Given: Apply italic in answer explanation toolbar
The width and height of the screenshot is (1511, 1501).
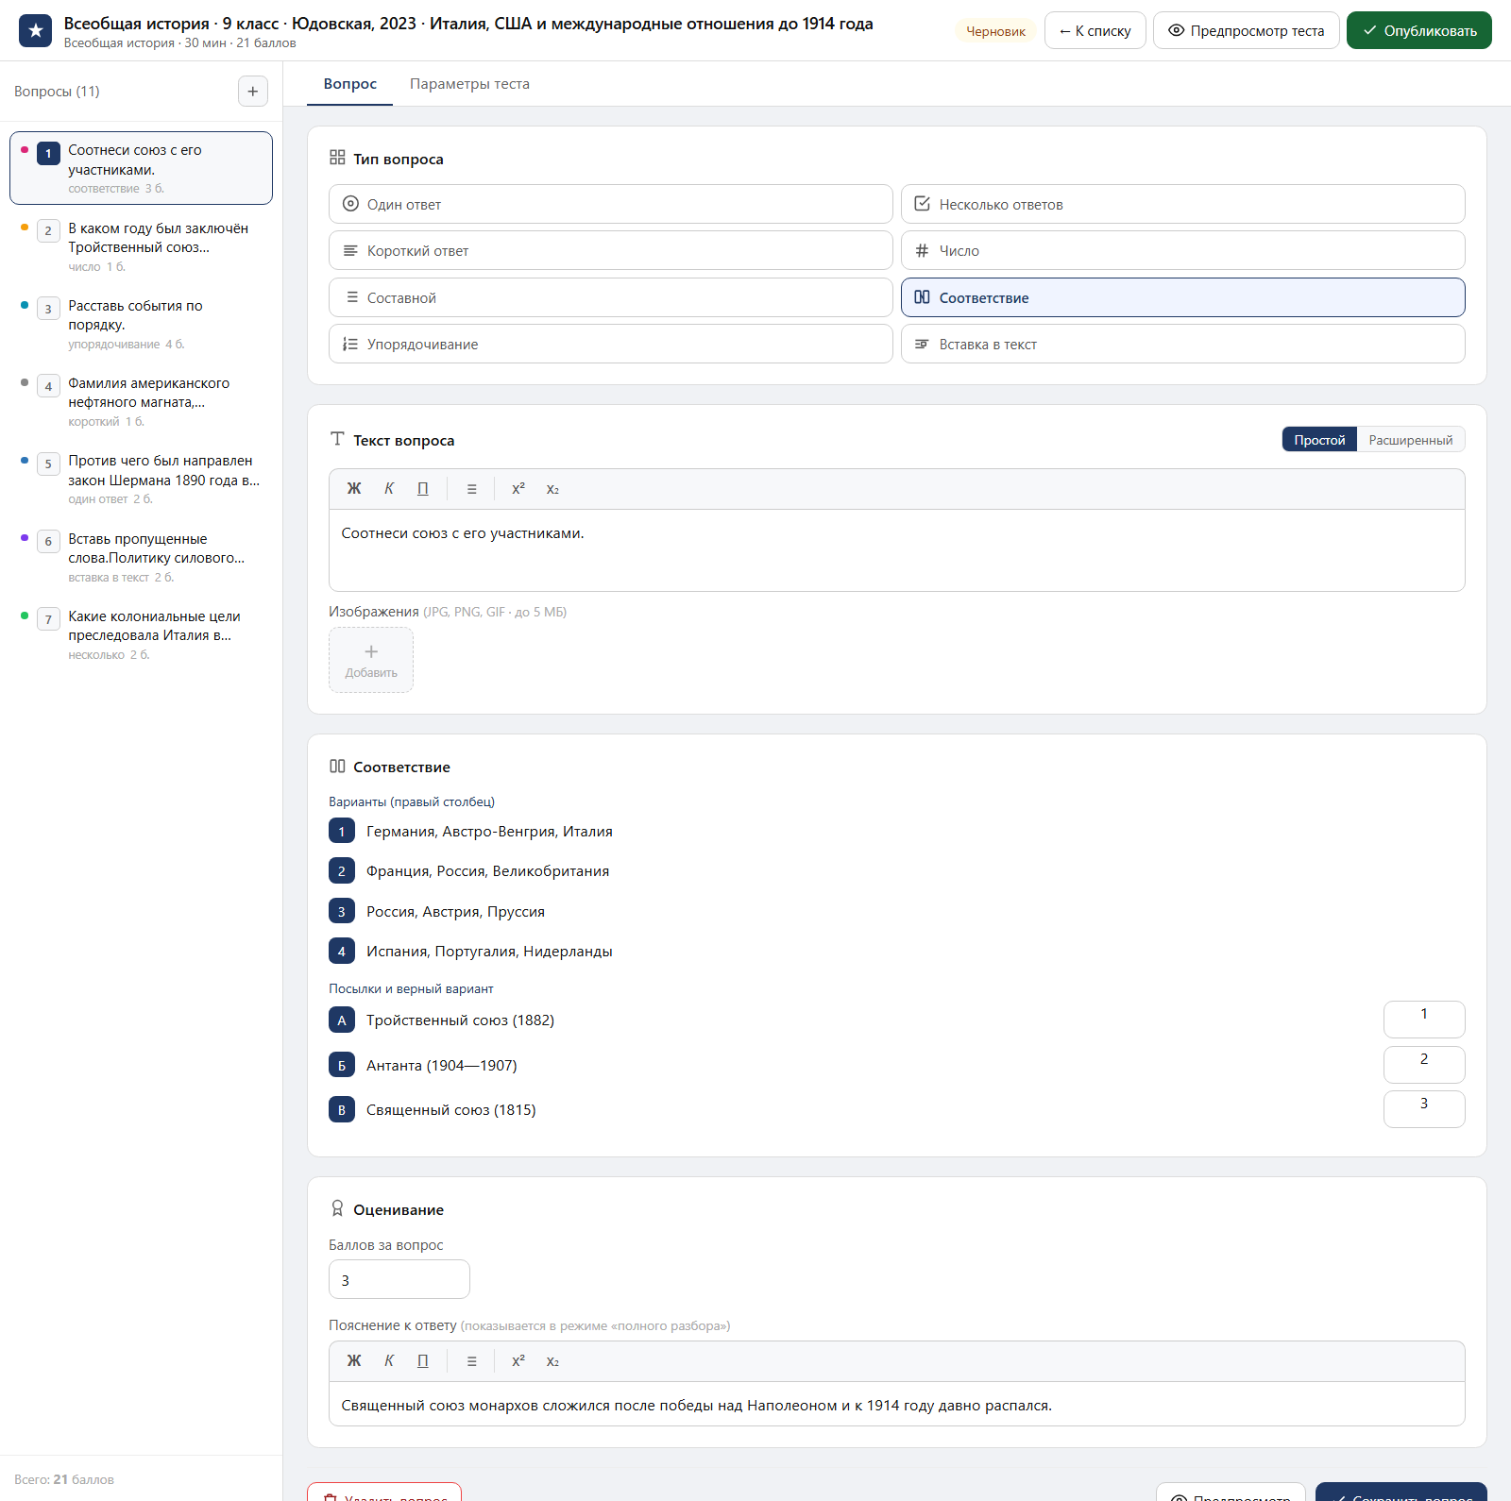Looking at the screenshot, I should tap(389, 1361).
